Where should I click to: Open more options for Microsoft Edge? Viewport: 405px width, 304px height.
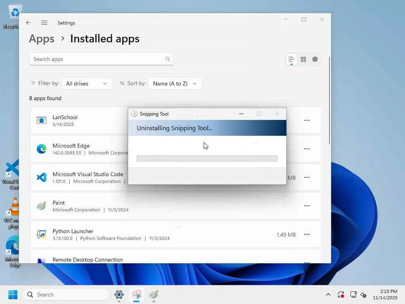(x=307, y=149)
